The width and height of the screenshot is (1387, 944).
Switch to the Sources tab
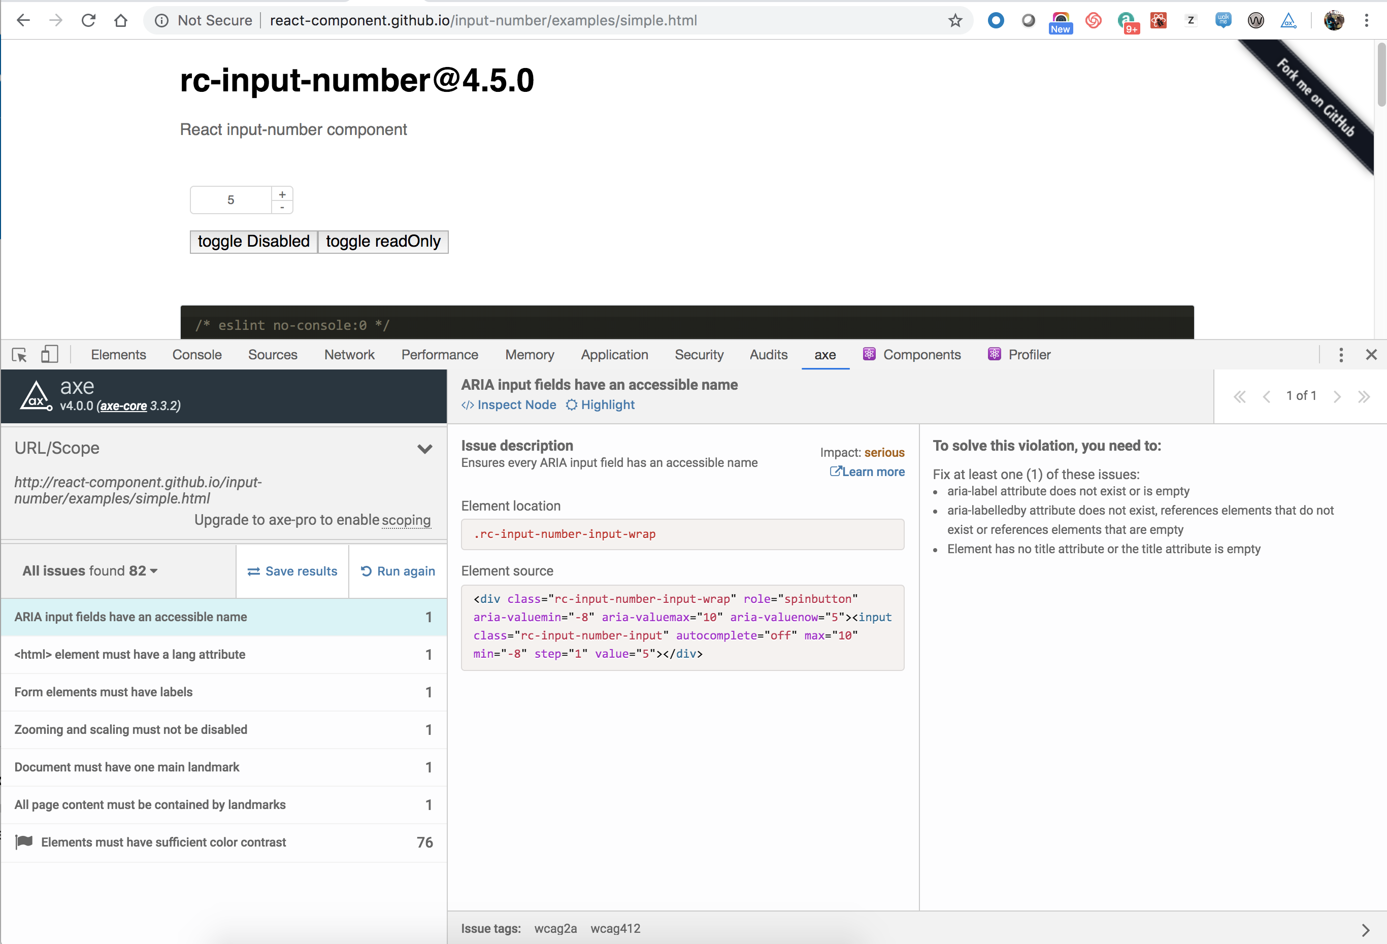click(273, 355)
